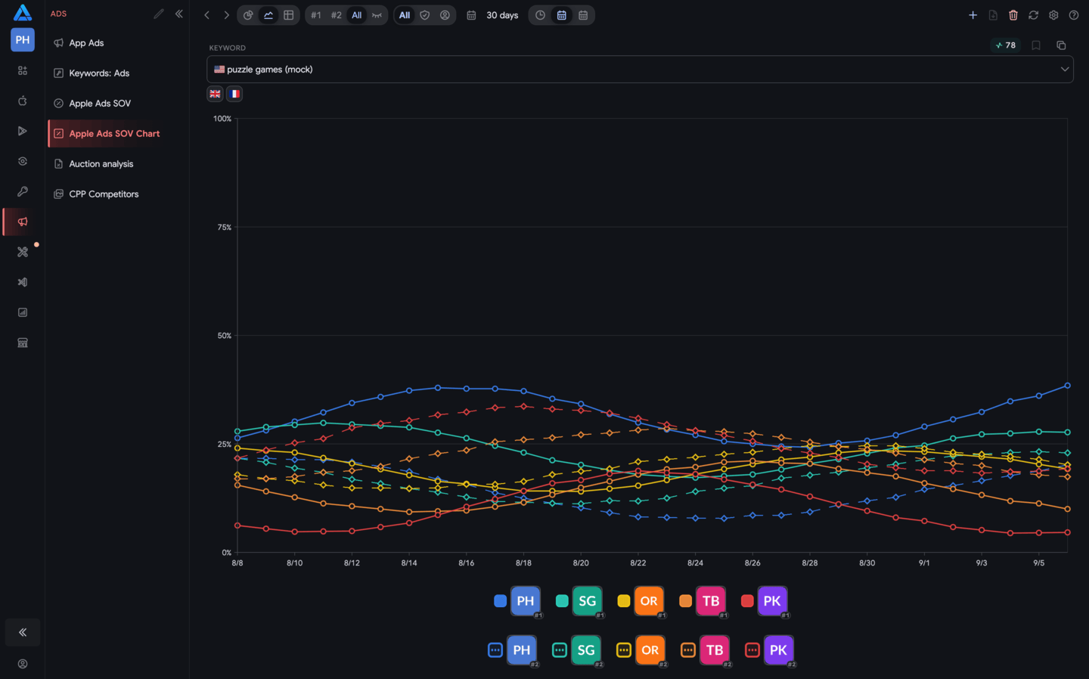Image resolution: width=1089 pixels, height=679 pixels.
Task: Click the plus add icon
Action: pos(973,15)
